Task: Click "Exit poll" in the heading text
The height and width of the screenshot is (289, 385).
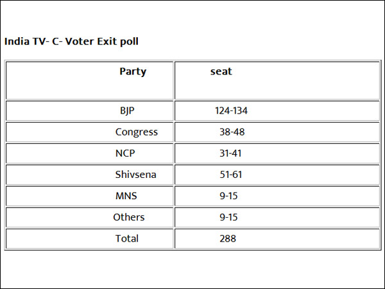Action: pyautogui.click(x=118, y=42)
